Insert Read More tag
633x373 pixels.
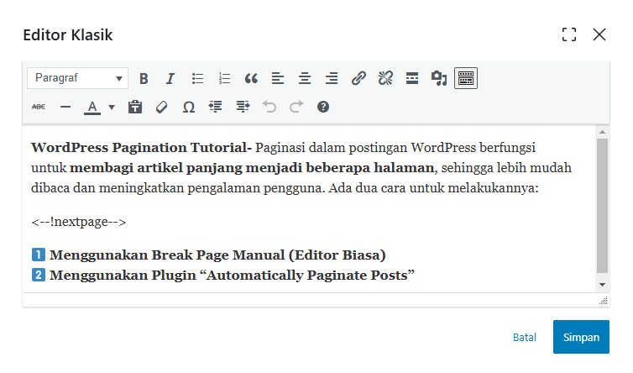pos(412,78)
